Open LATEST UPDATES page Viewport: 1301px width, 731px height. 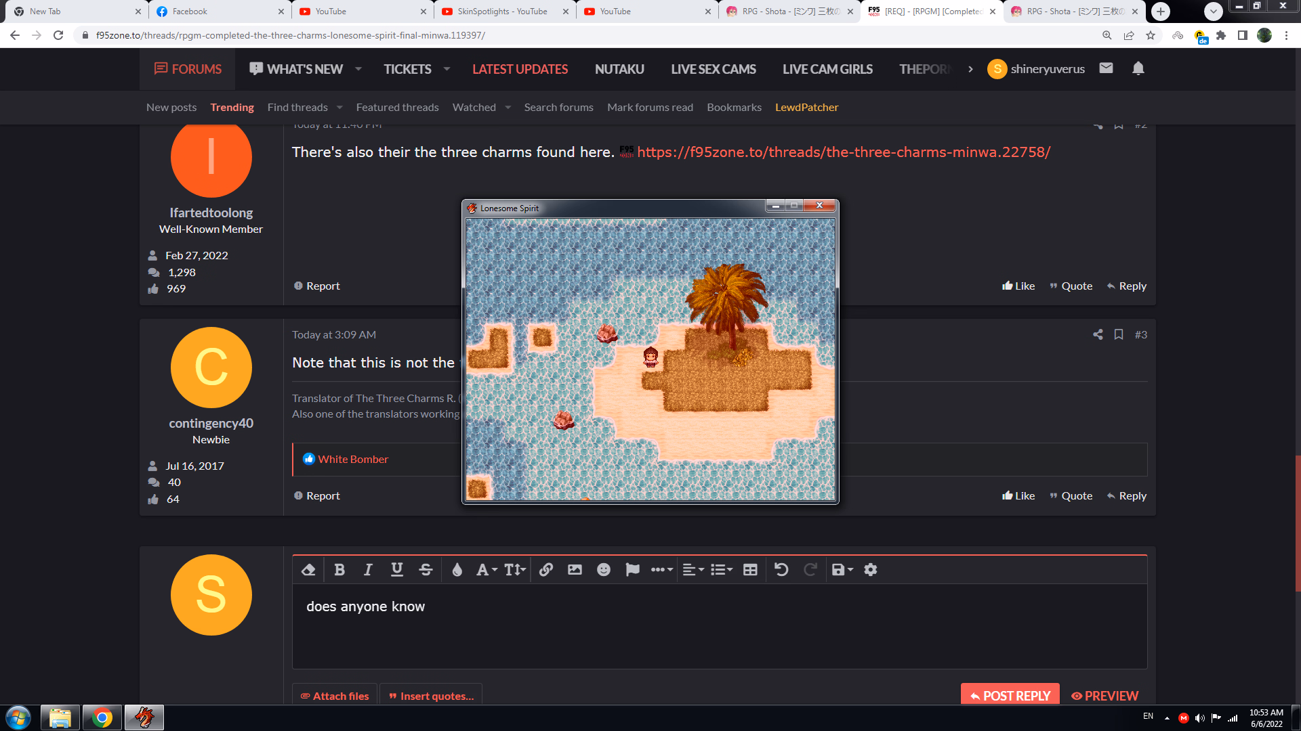(520, 69)
